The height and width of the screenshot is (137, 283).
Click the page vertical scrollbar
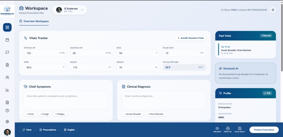coord(282,38)
